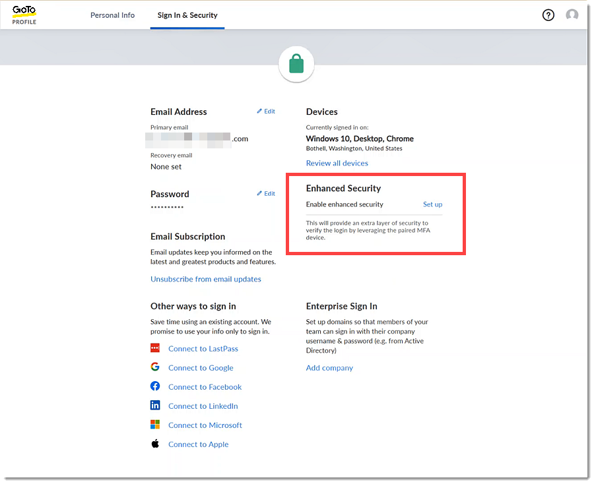Click the LastPass icon next to Connect to LastPass
Screen dimensions: 594x484
(155, 348)
